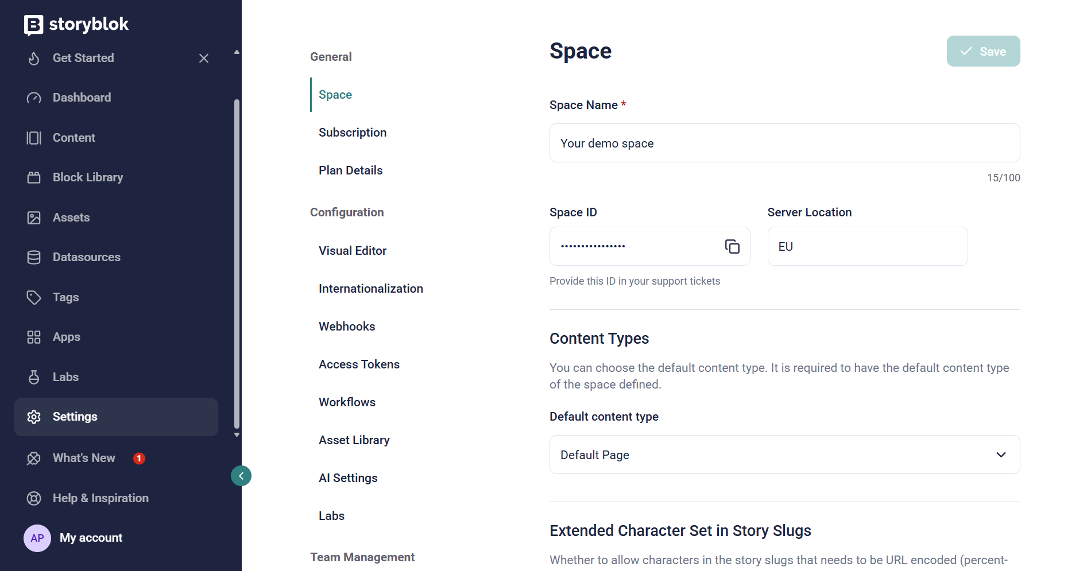The width and height of the screenshot is (1087, 571).
Task: Open the Tags icon in sidebar
Action: 34,297
